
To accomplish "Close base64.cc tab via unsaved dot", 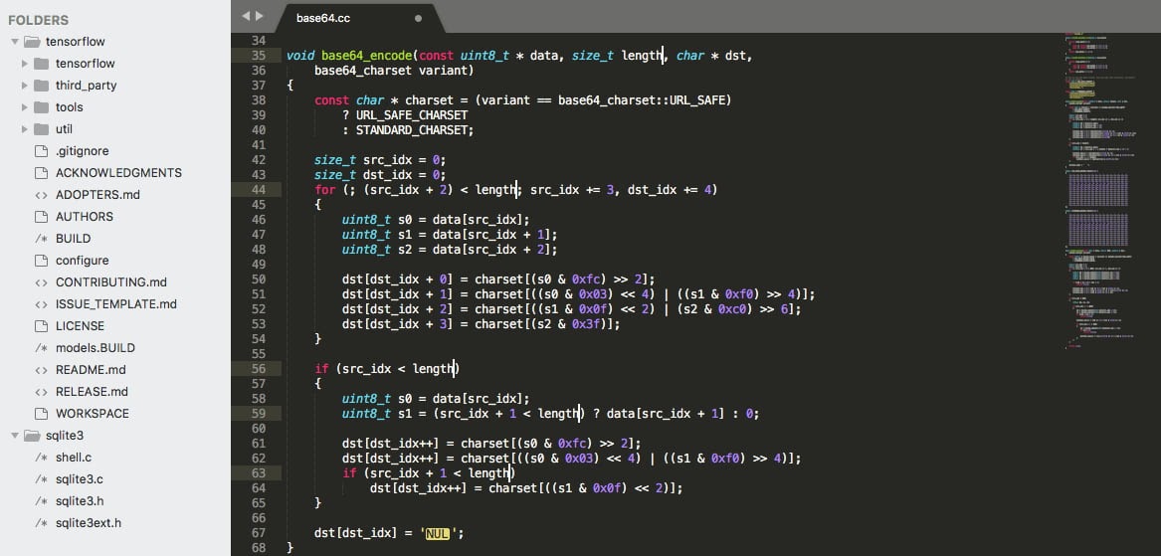I will pyautogui.click(x=419, y=19).
